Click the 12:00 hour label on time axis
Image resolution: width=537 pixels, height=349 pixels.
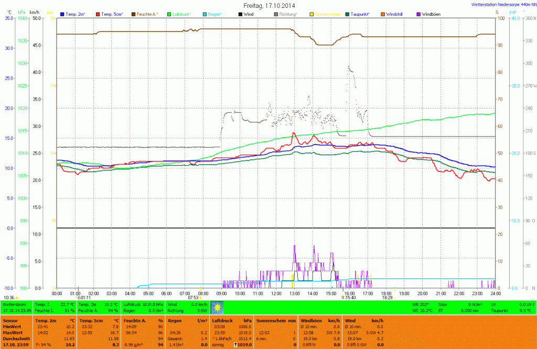[276, 293]
